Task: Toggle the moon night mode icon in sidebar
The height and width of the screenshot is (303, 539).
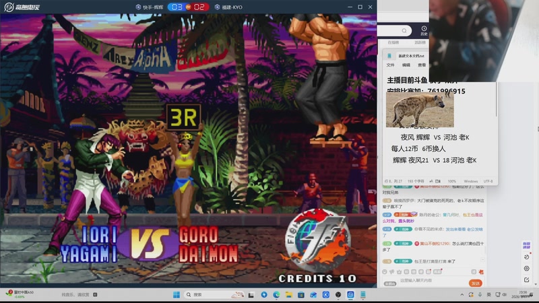Action: (x=526, y=257)
